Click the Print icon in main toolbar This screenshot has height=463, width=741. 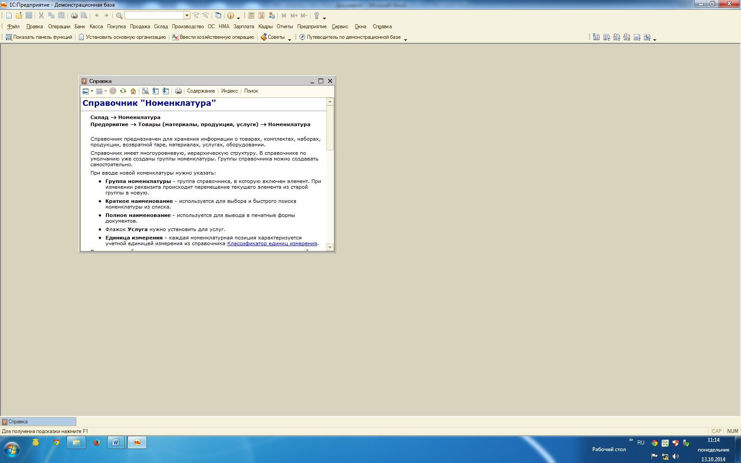74,15
